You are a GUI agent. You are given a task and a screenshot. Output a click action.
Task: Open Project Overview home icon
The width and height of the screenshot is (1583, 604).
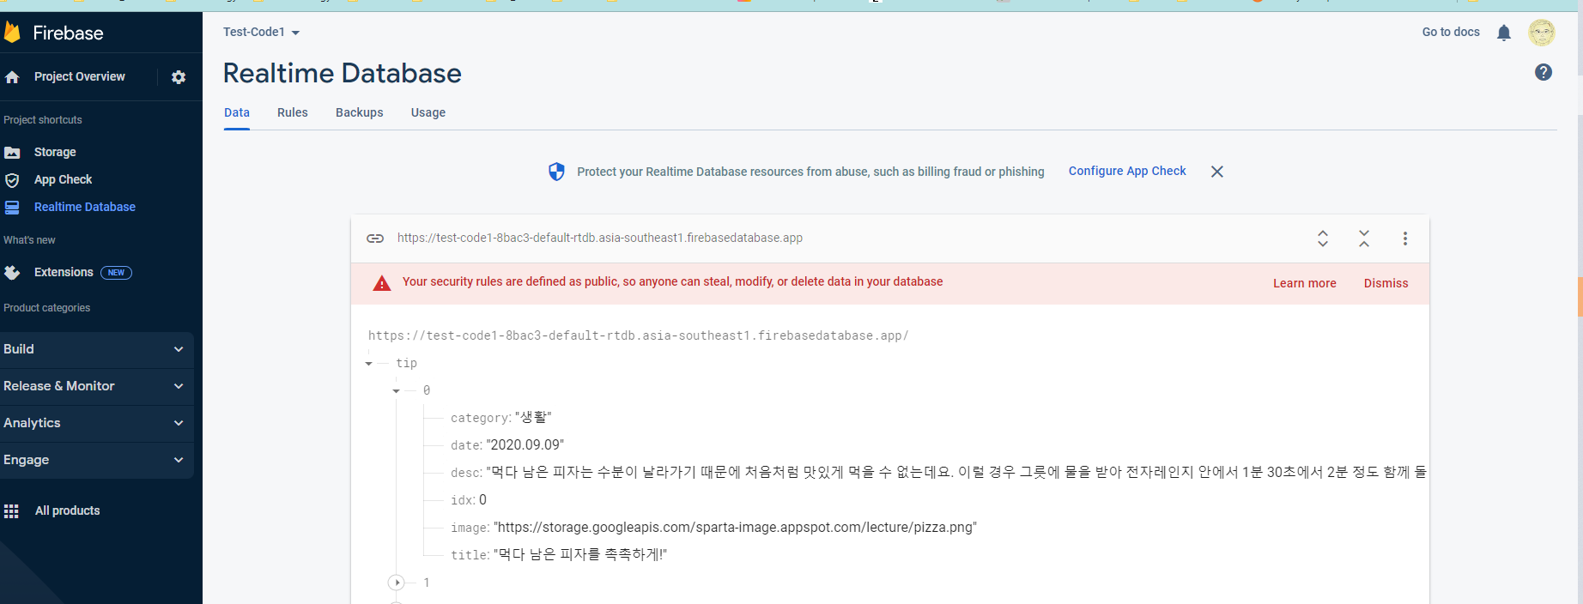click(12, 77)
